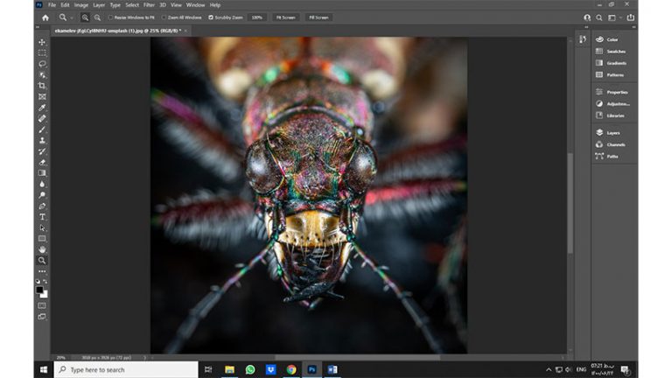
Task: Swap foreground and background colors
Action: pyautogui.click(x=45, y=282)
